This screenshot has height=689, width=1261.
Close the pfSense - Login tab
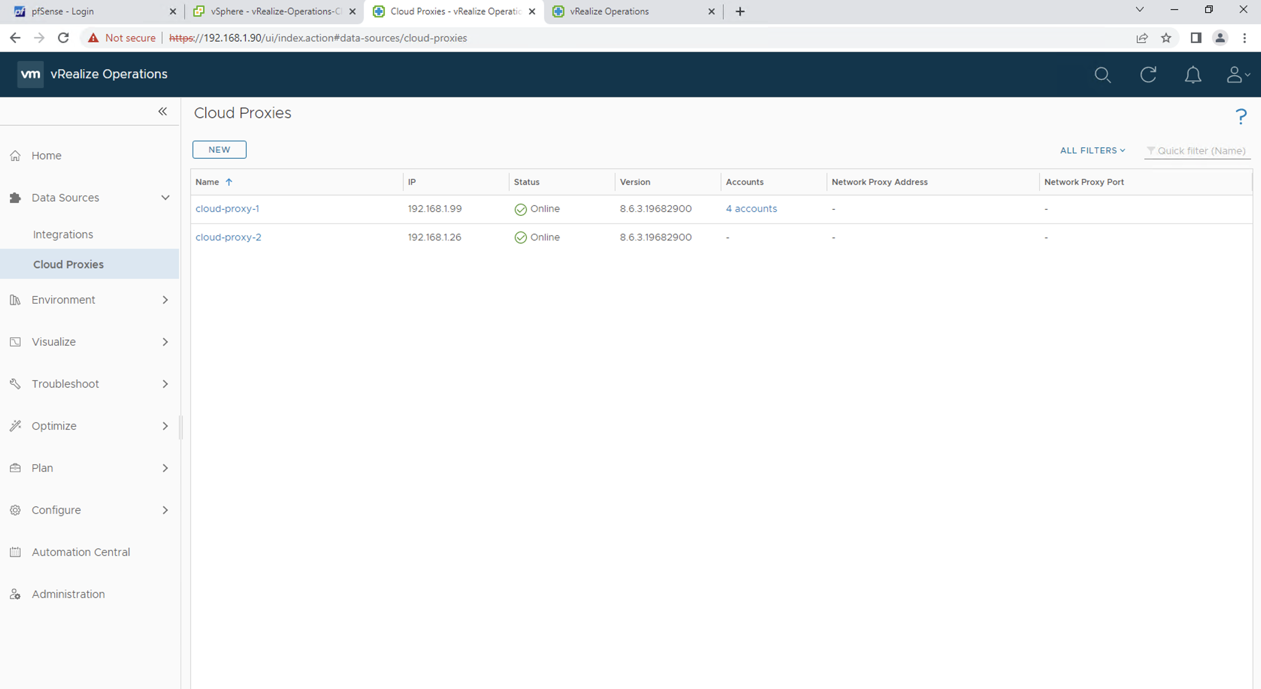[172, 12]
